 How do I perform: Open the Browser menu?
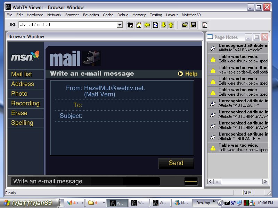[72, 15]
